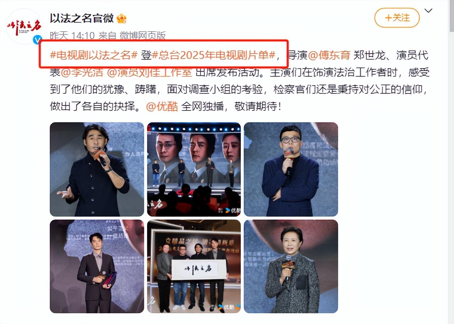Open the stage event photo with poster faces
Viewport: 454px width, 324px height.
(194, 169)
